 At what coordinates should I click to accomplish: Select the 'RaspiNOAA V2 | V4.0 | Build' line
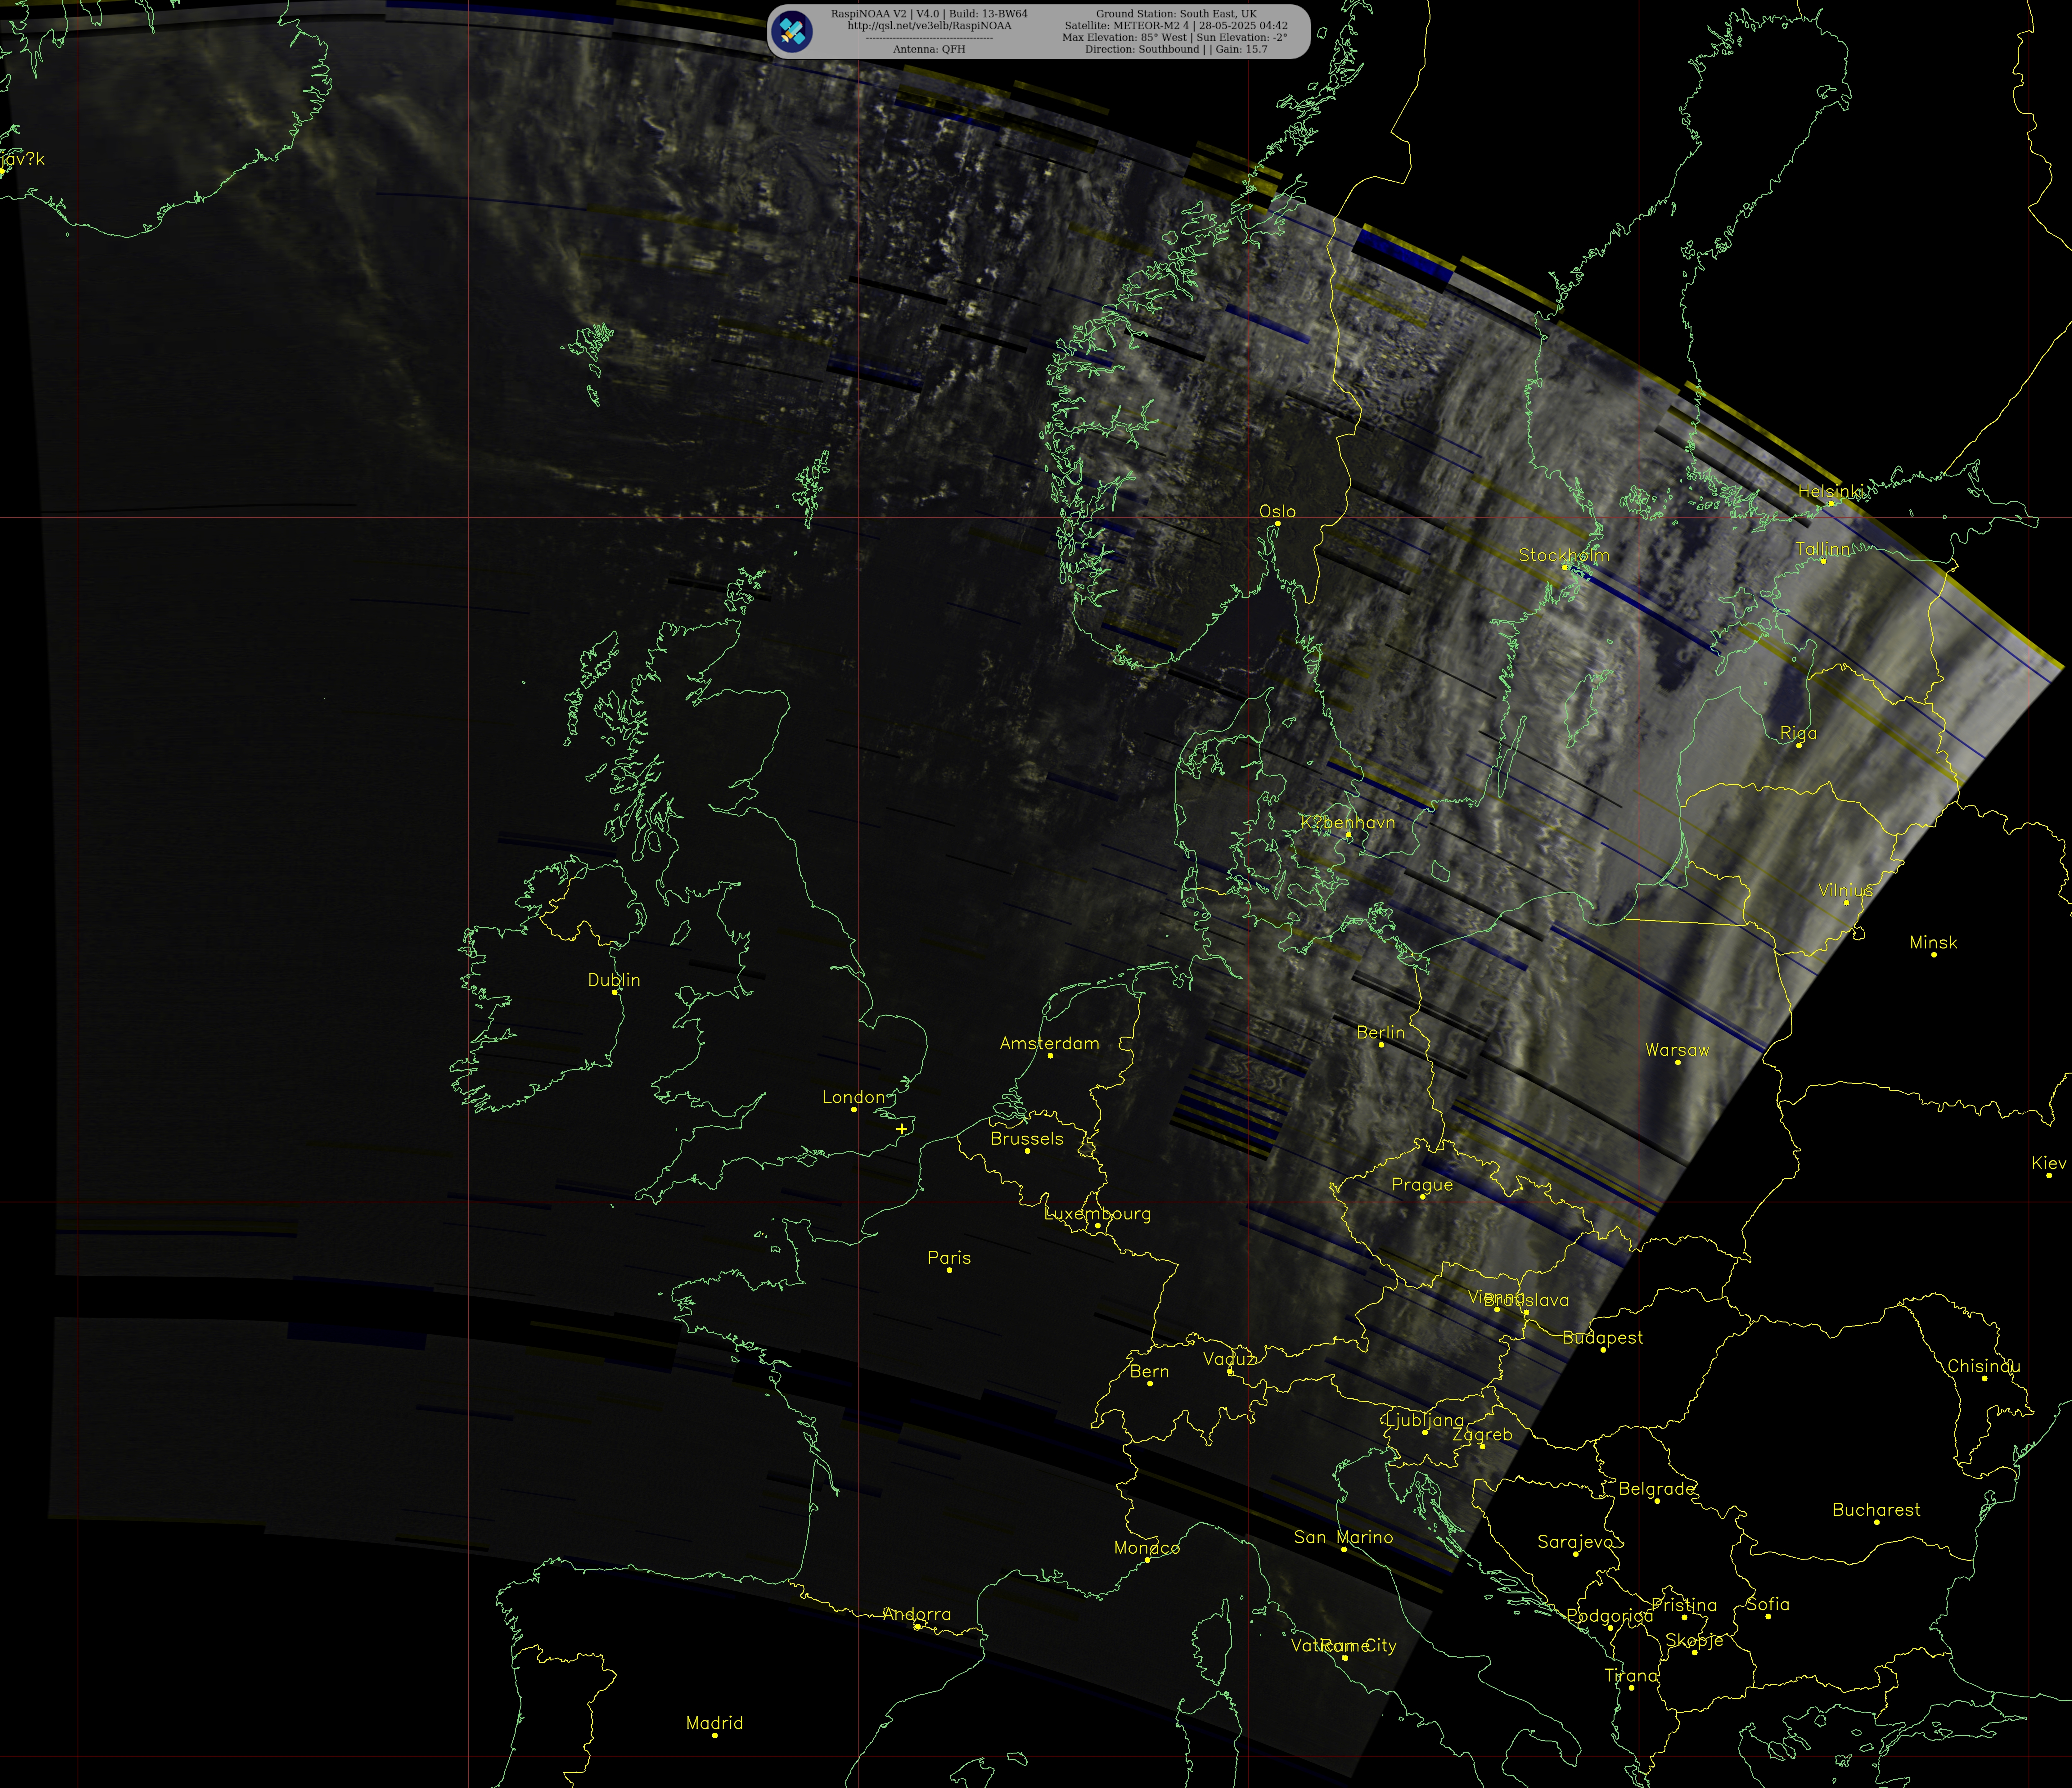click(x=929, y=14)
